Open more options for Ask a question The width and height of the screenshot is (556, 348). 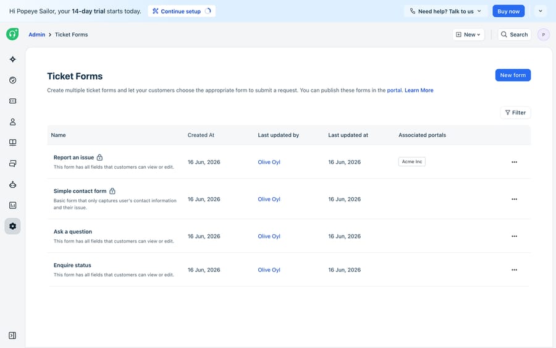[514, 236]
